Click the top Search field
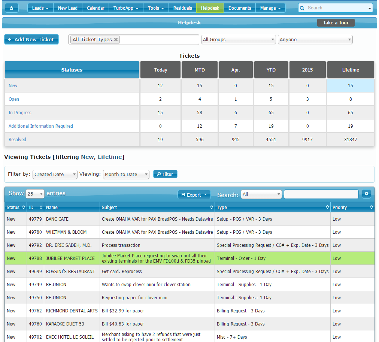This screenshot has width=379, height=342. tap(336, 8)
